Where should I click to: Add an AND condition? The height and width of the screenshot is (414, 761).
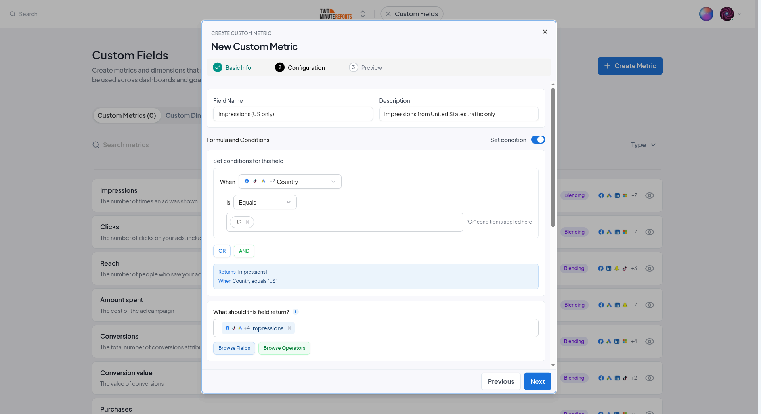[x=244, y=251]
